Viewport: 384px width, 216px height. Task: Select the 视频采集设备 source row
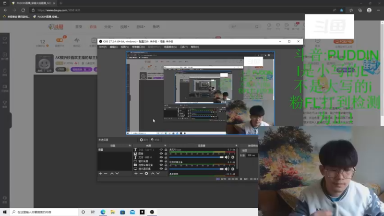(x=150, y=165)
